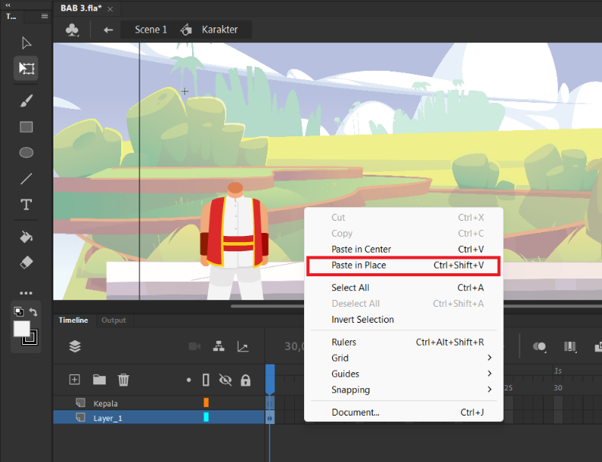This screenshot has width=602, height=462.
Task: Activate the Text tool
Action: 26,204
